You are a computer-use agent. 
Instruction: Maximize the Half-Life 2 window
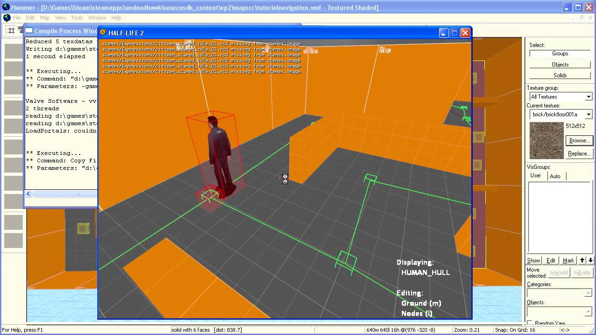point(454,33)
